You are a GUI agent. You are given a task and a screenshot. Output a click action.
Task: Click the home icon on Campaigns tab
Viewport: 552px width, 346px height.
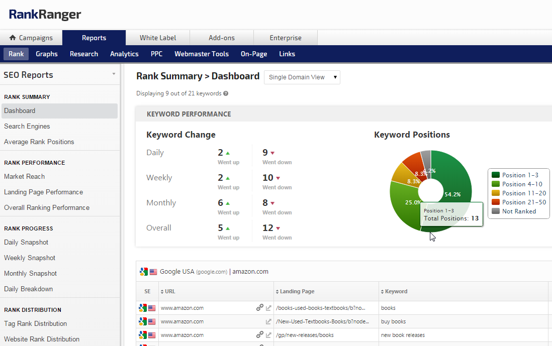click(13, 38)
